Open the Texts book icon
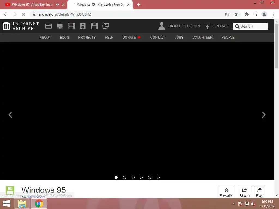Screen dimensions: 279x209 tap(60, 26)
